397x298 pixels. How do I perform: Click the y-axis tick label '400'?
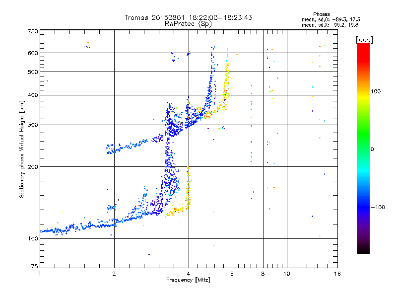click(33, 95)
